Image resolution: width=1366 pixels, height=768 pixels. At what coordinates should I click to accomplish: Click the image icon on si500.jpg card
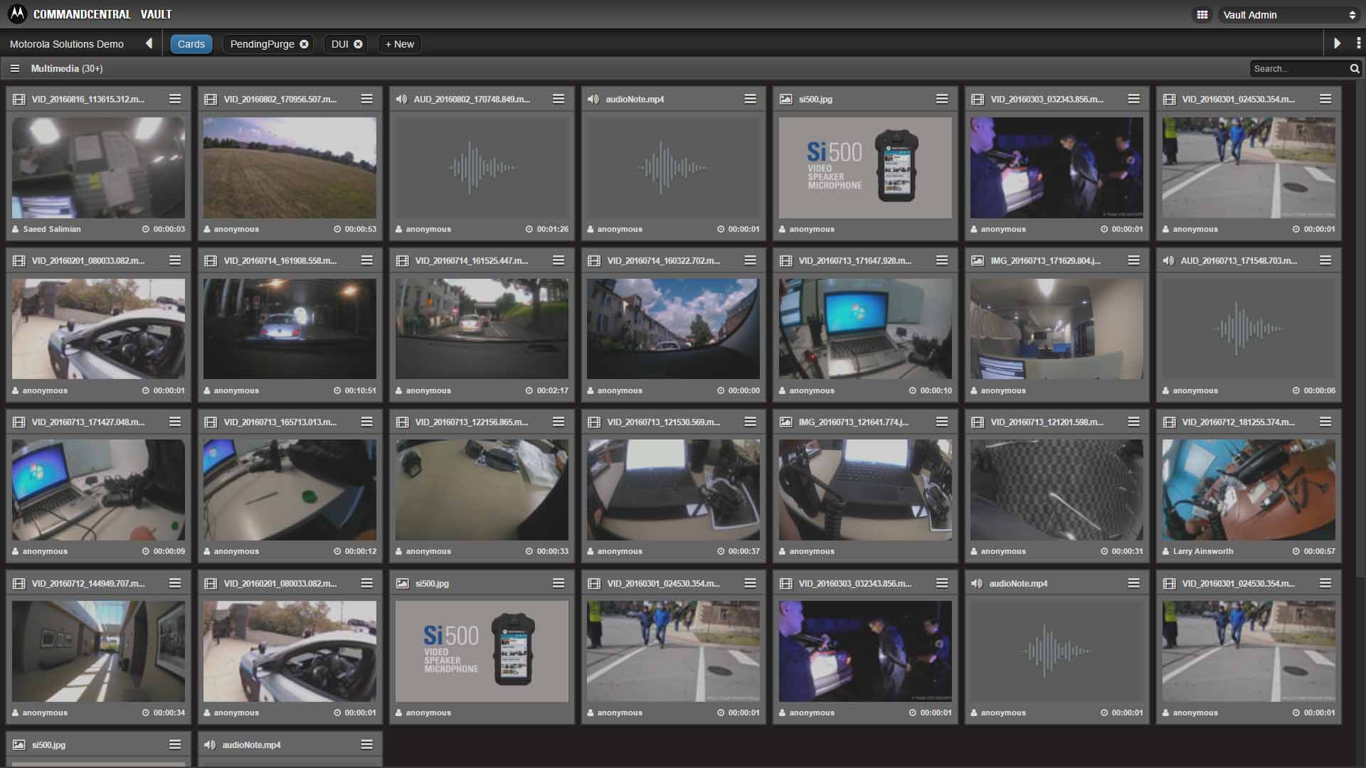[x=785, y=100]
